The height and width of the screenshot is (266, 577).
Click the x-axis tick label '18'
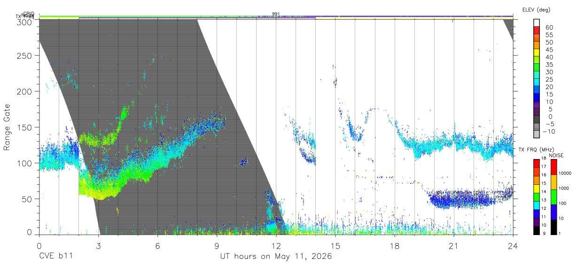click(x=395, y=245)
